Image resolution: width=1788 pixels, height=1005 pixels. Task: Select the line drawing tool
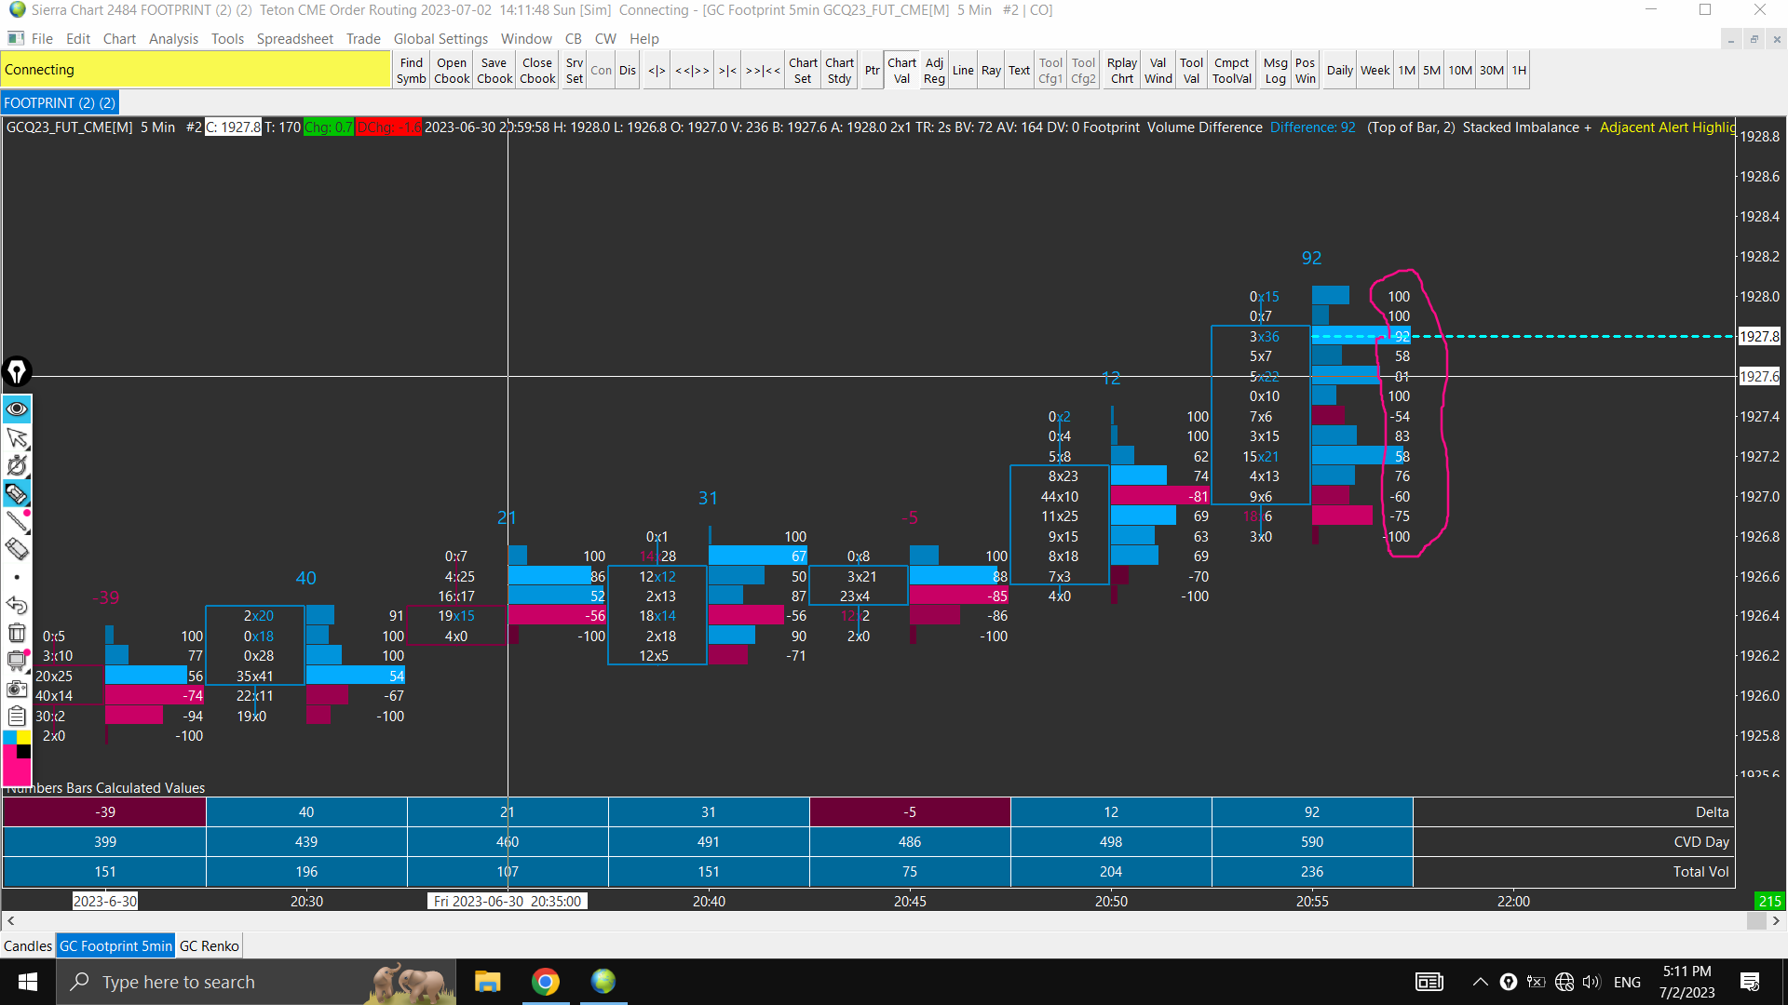[17, 521]
